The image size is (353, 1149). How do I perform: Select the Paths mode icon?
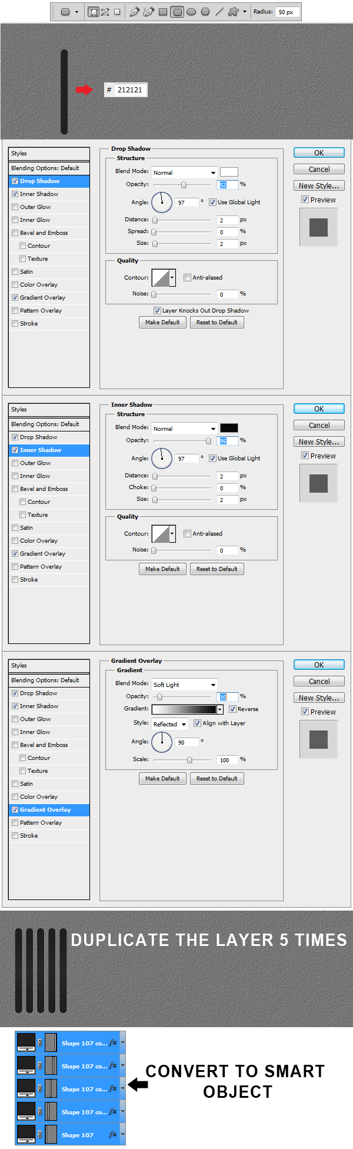click(x=105, y=12)
